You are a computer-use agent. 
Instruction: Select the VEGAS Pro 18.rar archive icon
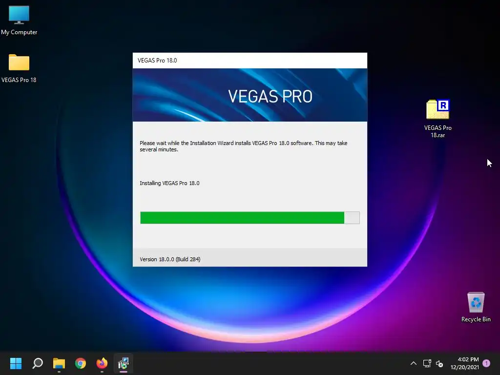[437, 118]
